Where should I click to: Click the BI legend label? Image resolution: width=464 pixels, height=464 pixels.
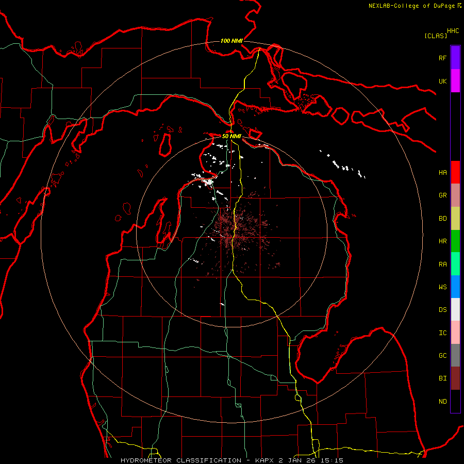point(442,378)
